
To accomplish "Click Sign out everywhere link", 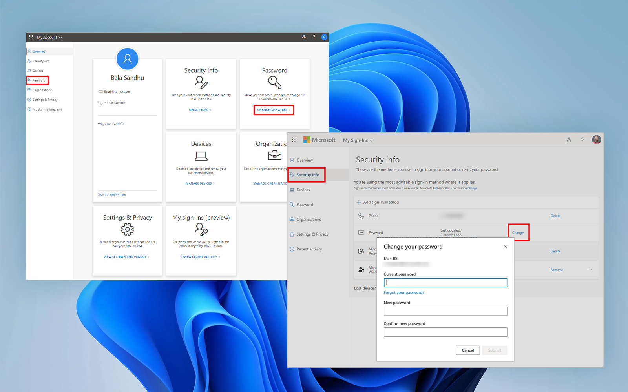I will pos(112,194).
